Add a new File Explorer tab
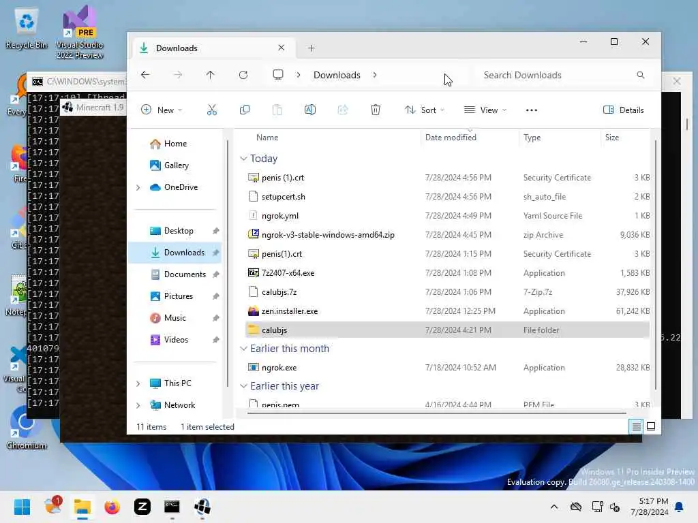Image resolution: width=698 pixels, height=523 pixels. click(311, 48)
